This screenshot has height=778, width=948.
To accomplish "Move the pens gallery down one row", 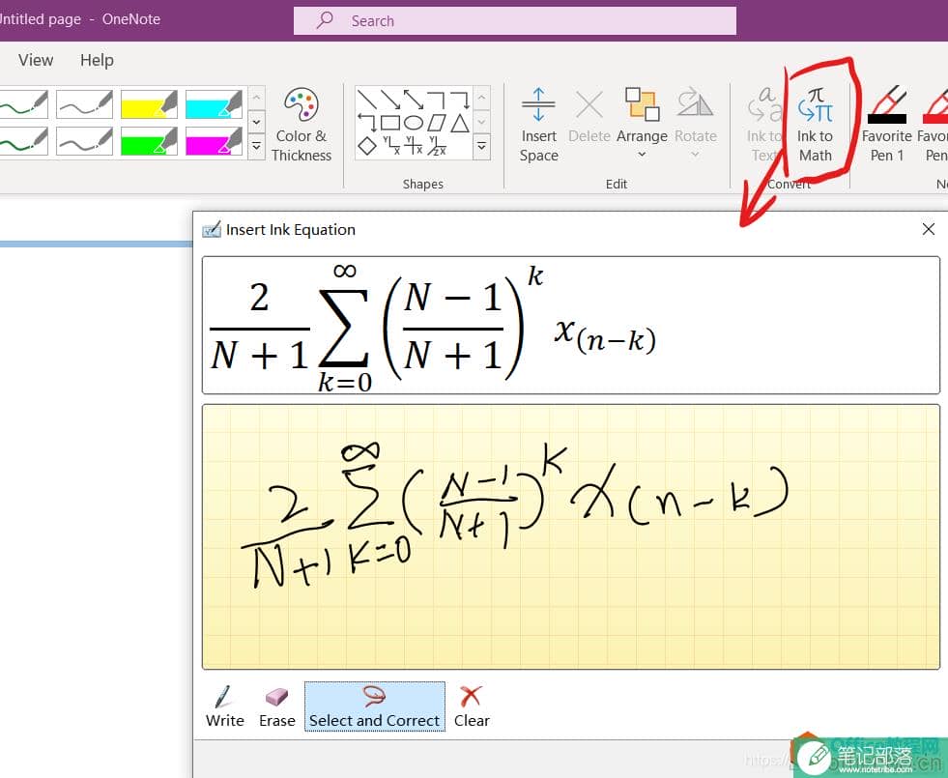I will click(x=256, y=122).
